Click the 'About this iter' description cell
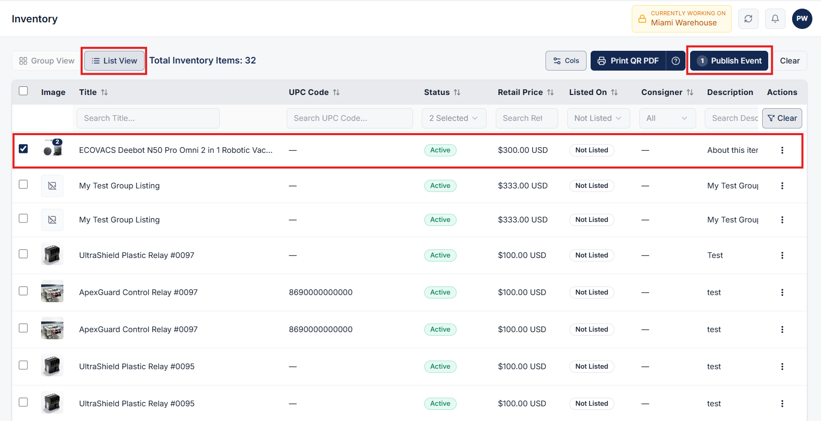 tap(733, 150)
